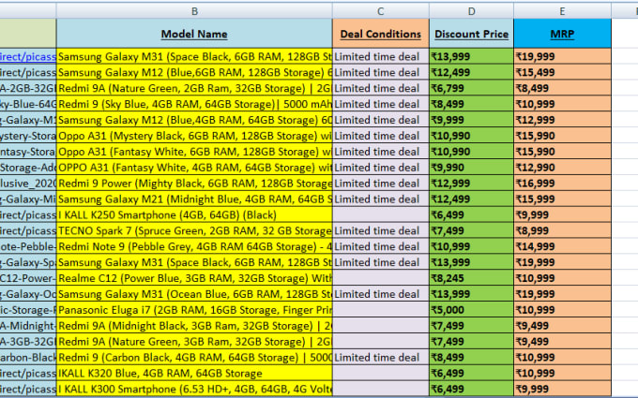Select Redmi 9A Nature Green 3GB Ram cell

pyautogui.click(x=194, y=342)
